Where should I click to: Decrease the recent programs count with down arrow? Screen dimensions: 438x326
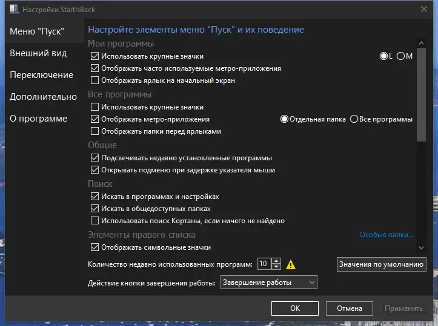tap(276, 267)
